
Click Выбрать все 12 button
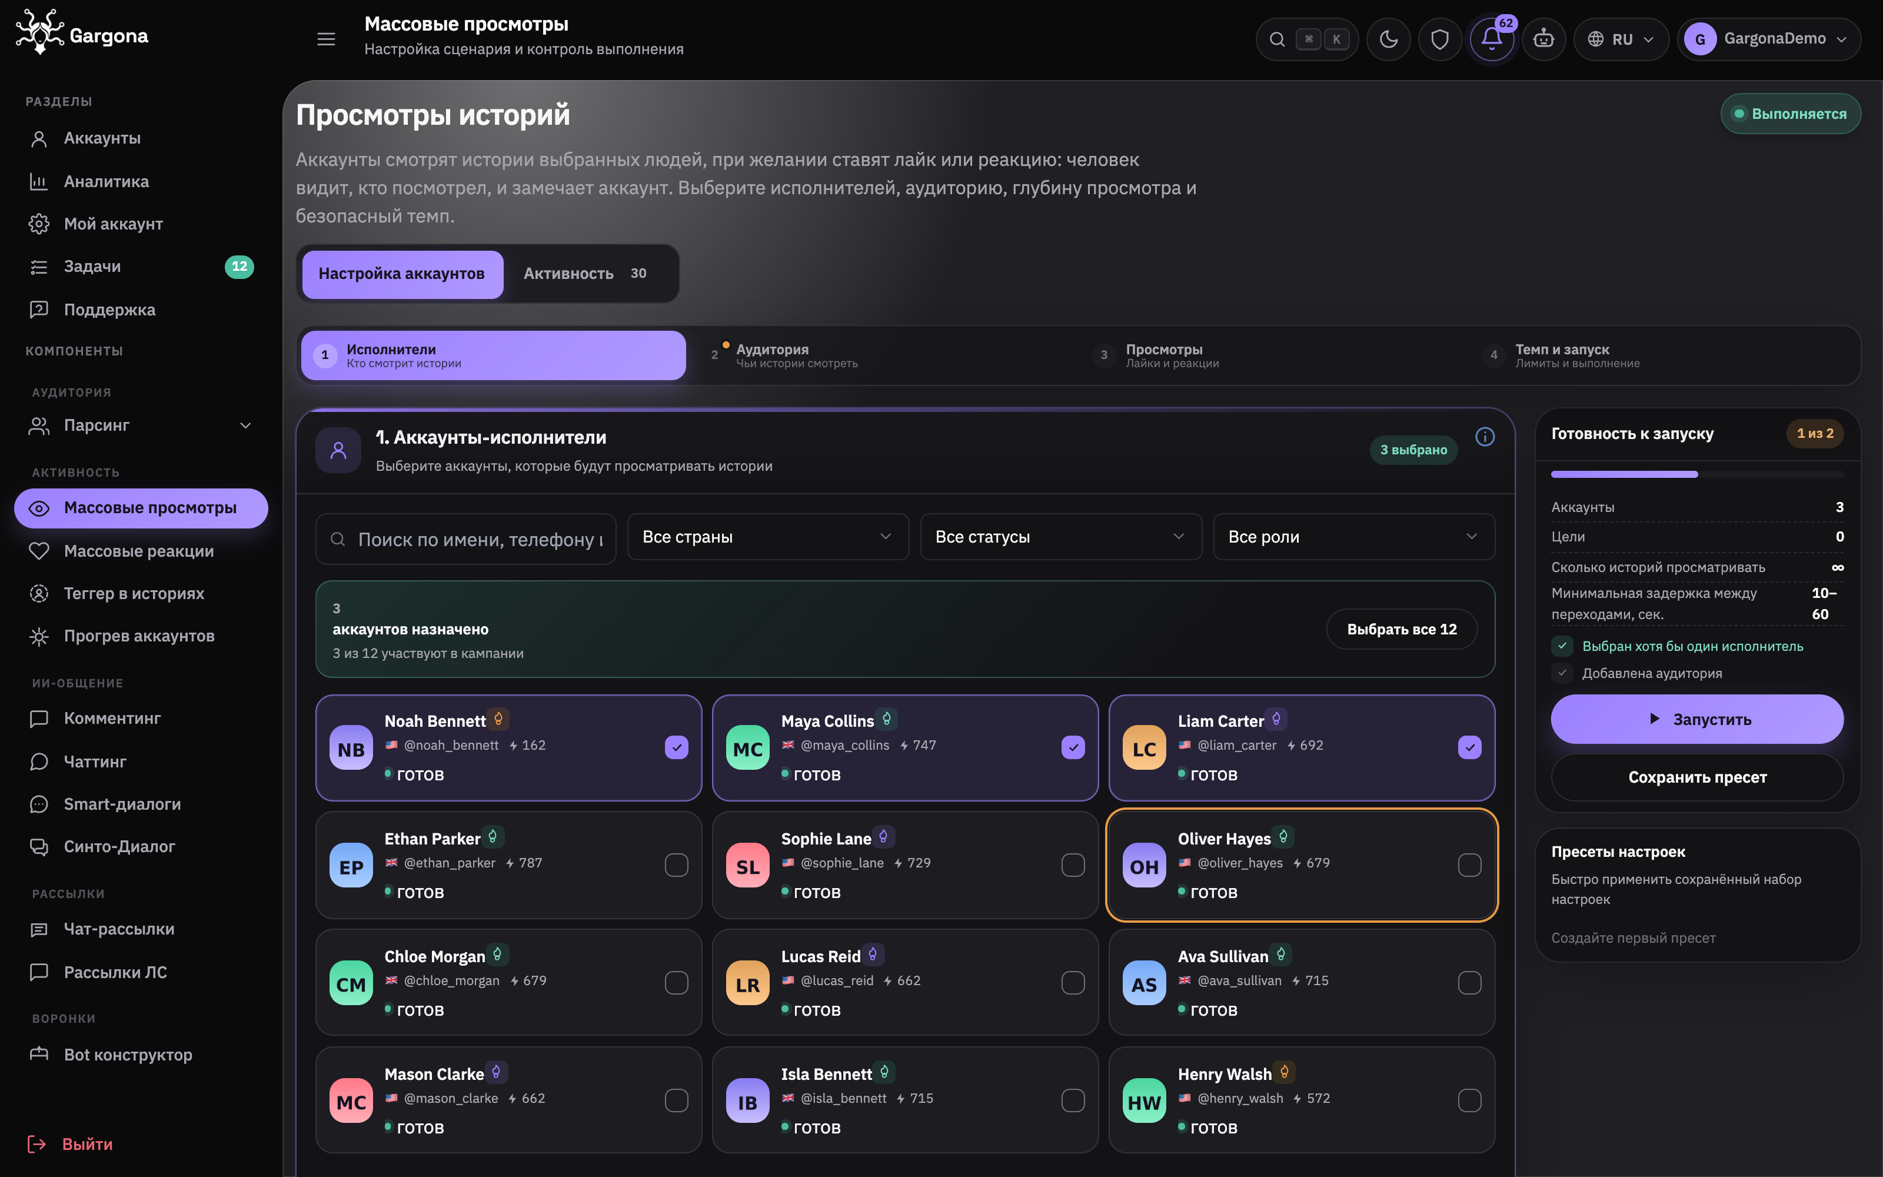coord(1401,629)
